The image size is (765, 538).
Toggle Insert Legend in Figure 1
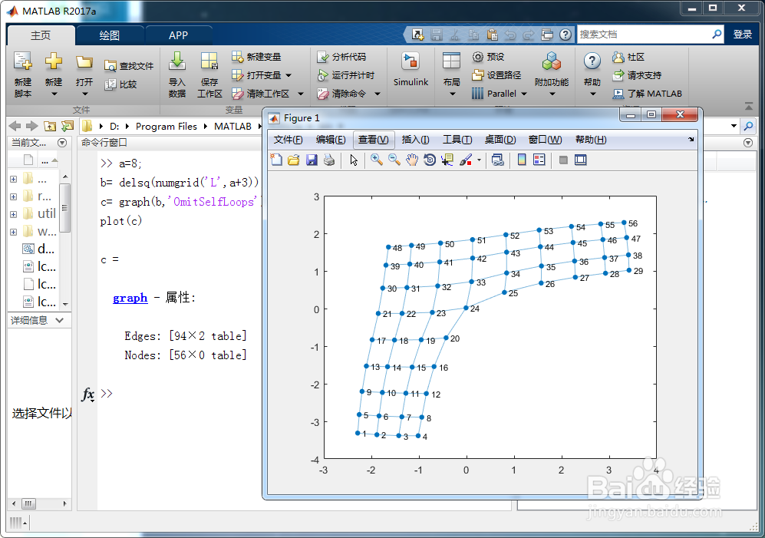coord(539,160)
